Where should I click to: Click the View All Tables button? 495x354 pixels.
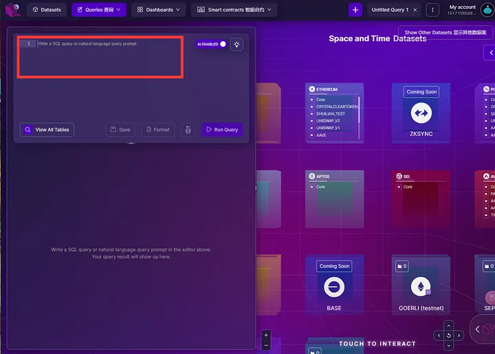[x=47, y=129]
